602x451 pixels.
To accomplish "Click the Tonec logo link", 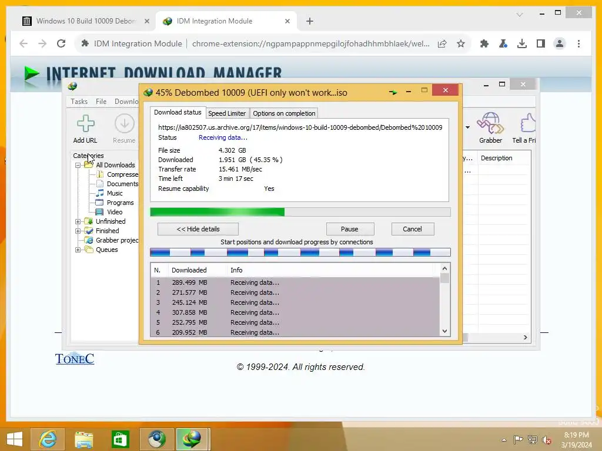I will tap(75, 359).
